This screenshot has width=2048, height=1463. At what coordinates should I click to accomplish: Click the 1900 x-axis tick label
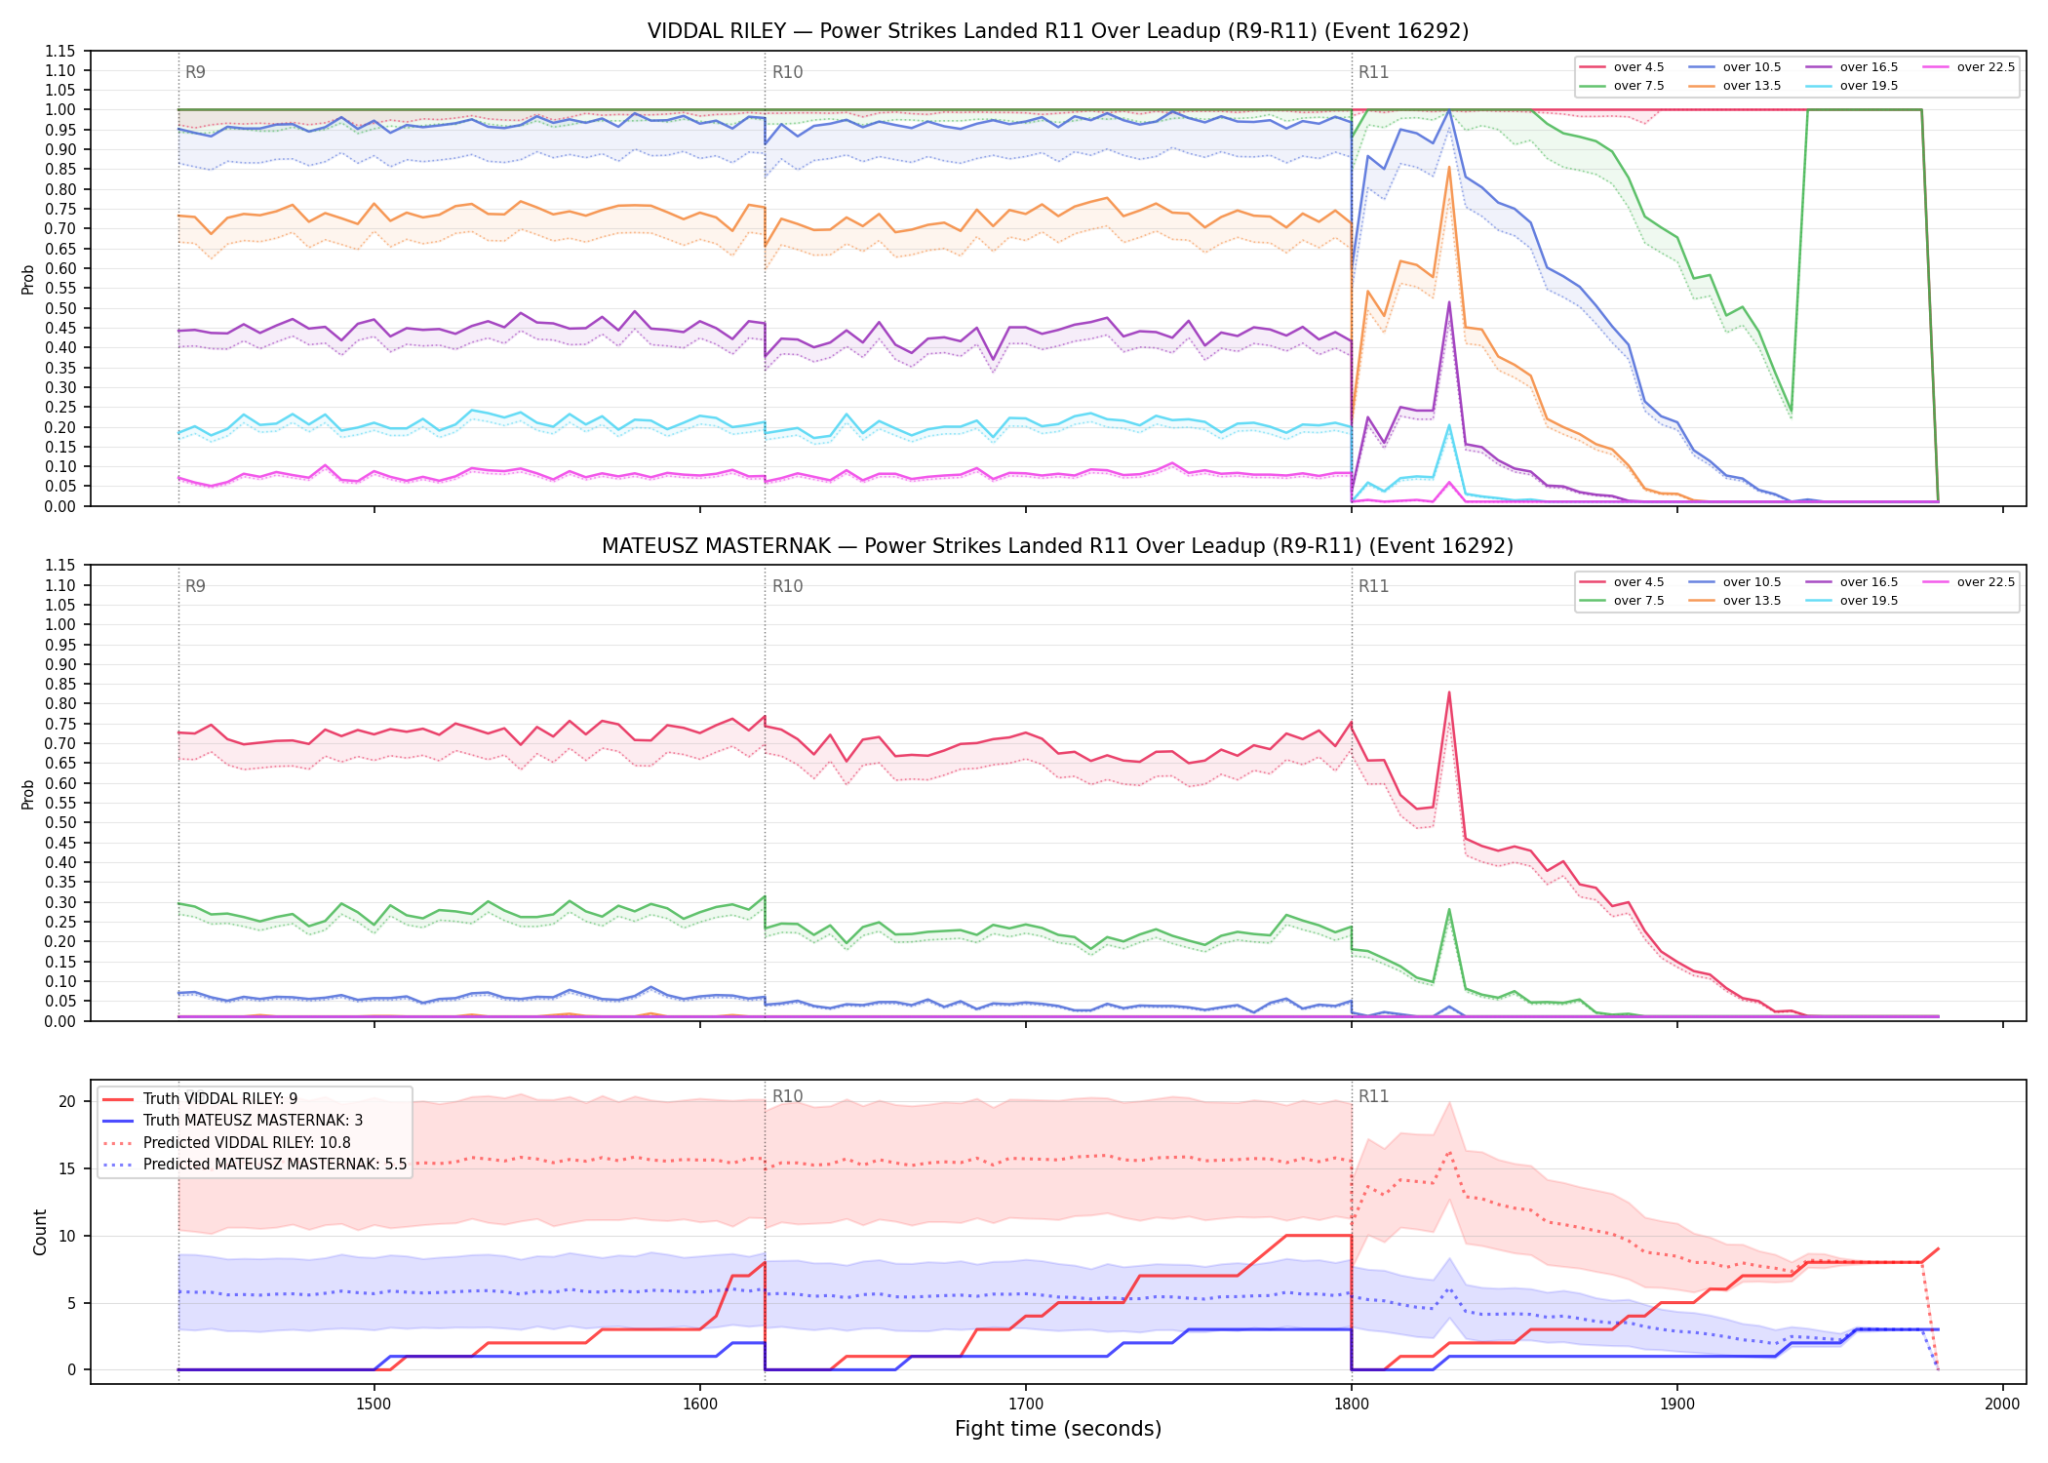1677,1404
